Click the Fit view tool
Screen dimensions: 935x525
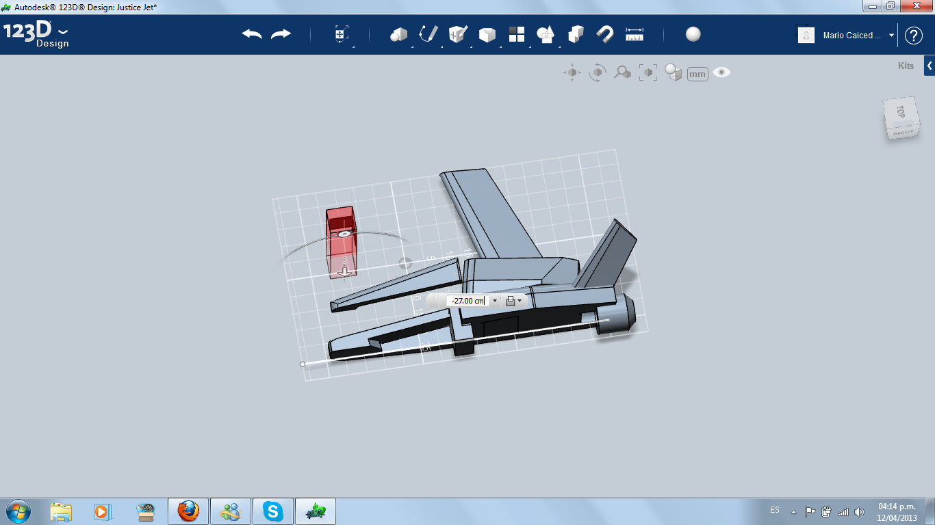[x=648, y=72]
